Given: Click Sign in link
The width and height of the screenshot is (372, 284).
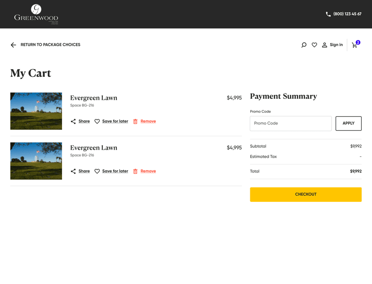Looking at the screenshot, I should (336, 45).
